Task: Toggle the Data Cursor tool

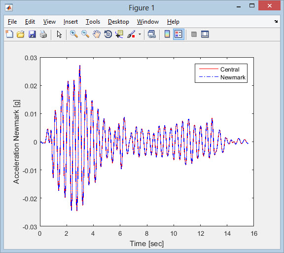Action: (119, 34)
